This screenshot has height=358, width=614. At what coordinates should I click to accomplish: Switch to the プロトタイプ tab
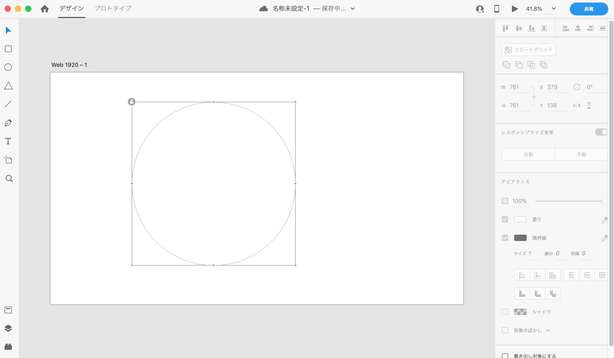113,8
